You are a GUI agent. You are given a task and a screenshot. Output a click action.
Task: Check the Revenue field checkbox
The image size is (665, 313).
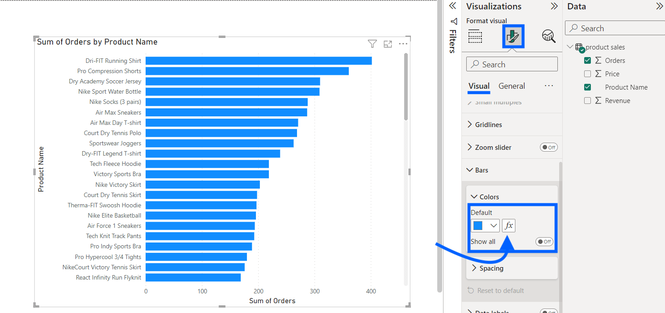pyautogui.click(x=587, y=100)
